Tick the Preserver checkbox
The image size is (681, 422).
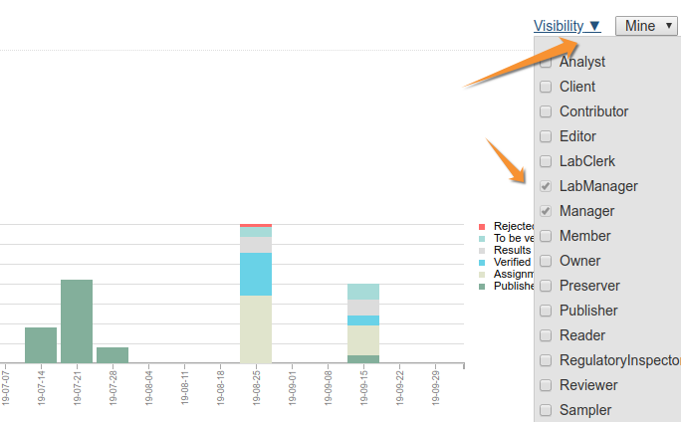click(x=546, y=286)
